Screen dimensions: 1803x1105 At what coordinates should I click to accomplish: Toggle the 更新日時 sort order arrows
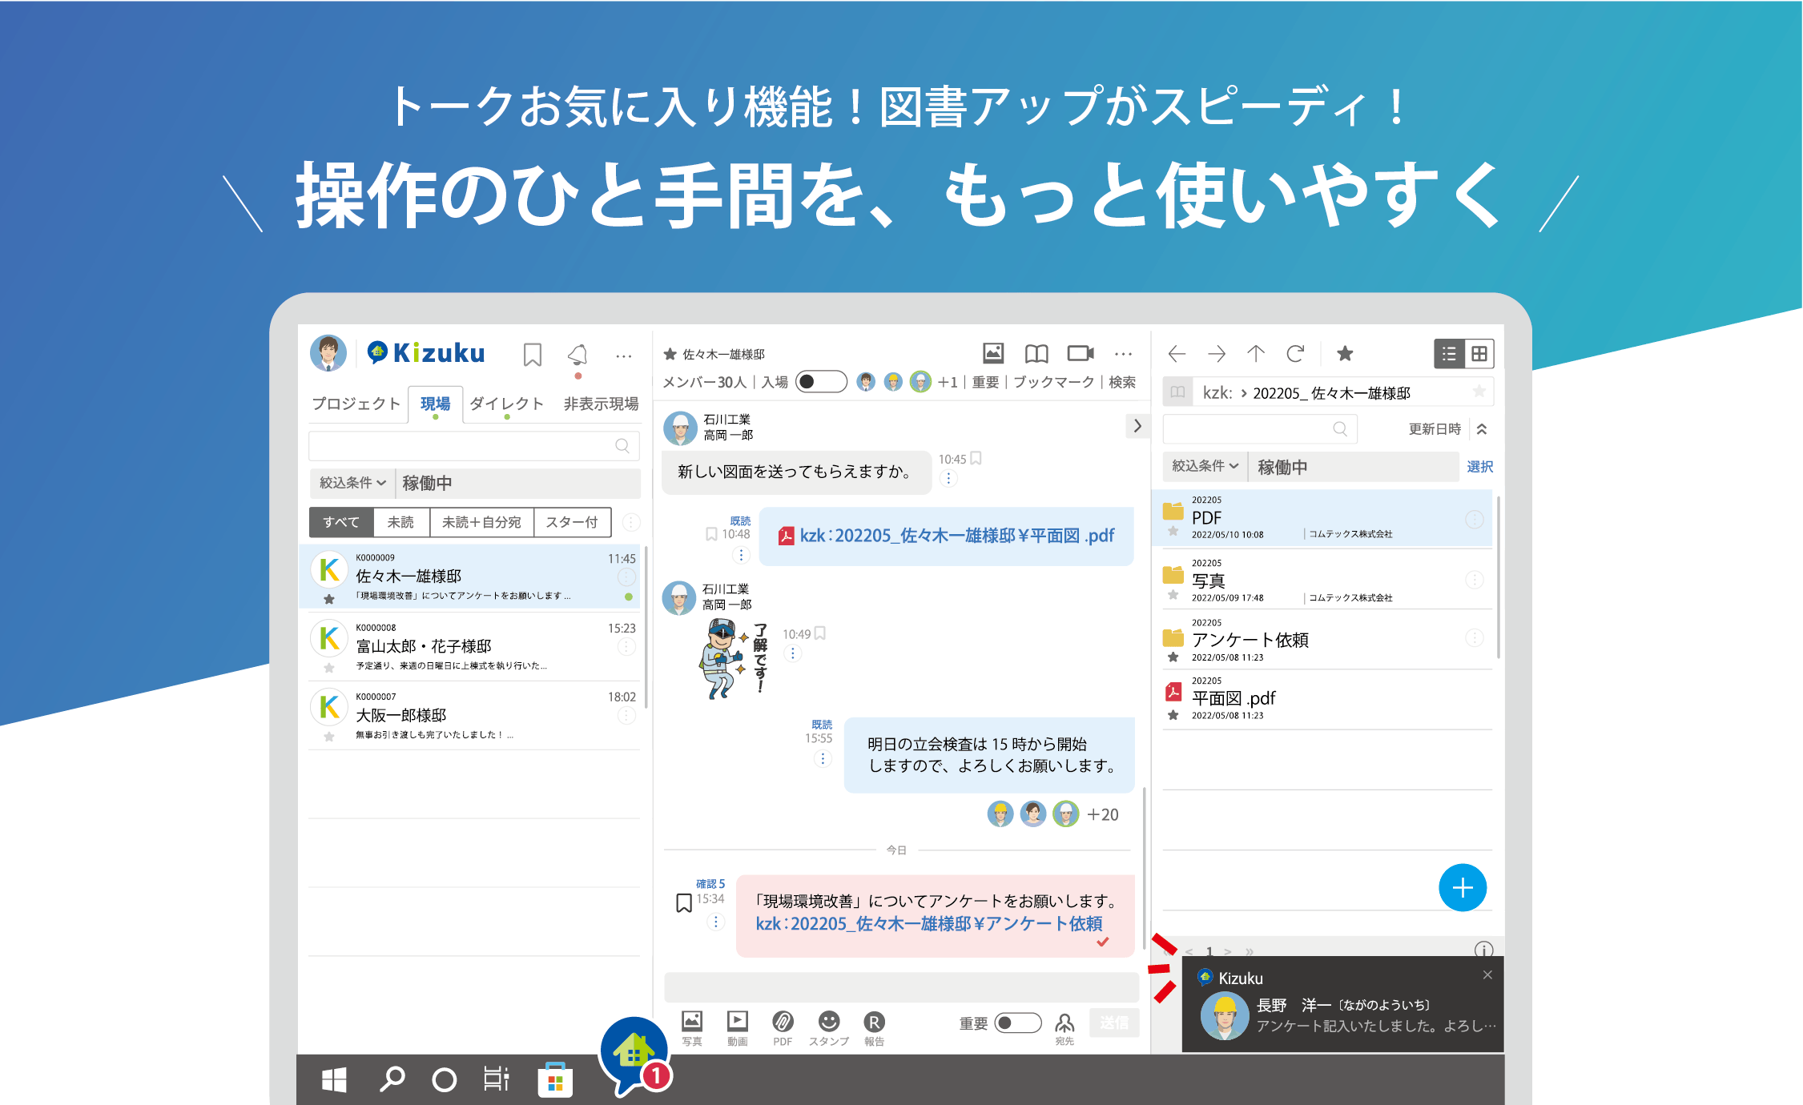(x=1482, y=429)
